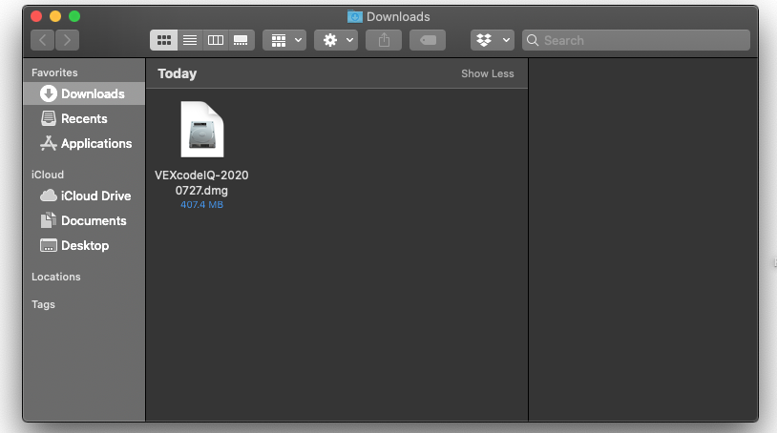Click the Share toolbar button
777x433 pixels.
(384, 40)
